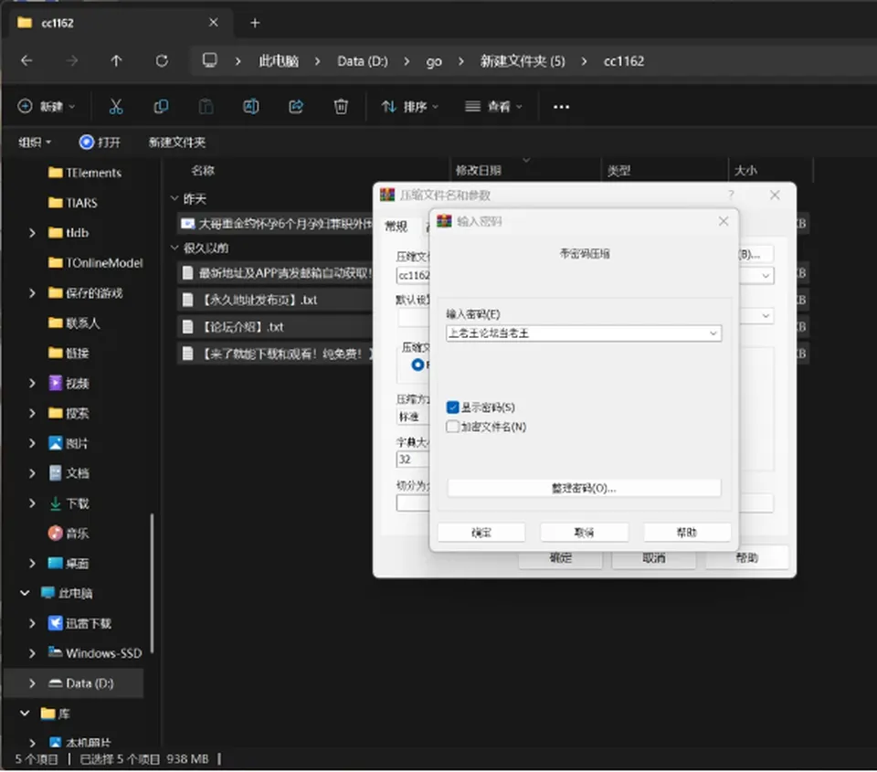Collapse the 此电脑 tree node
This screenshot has width=877, height=772.
pyautogui.click(x=25, y=593)
